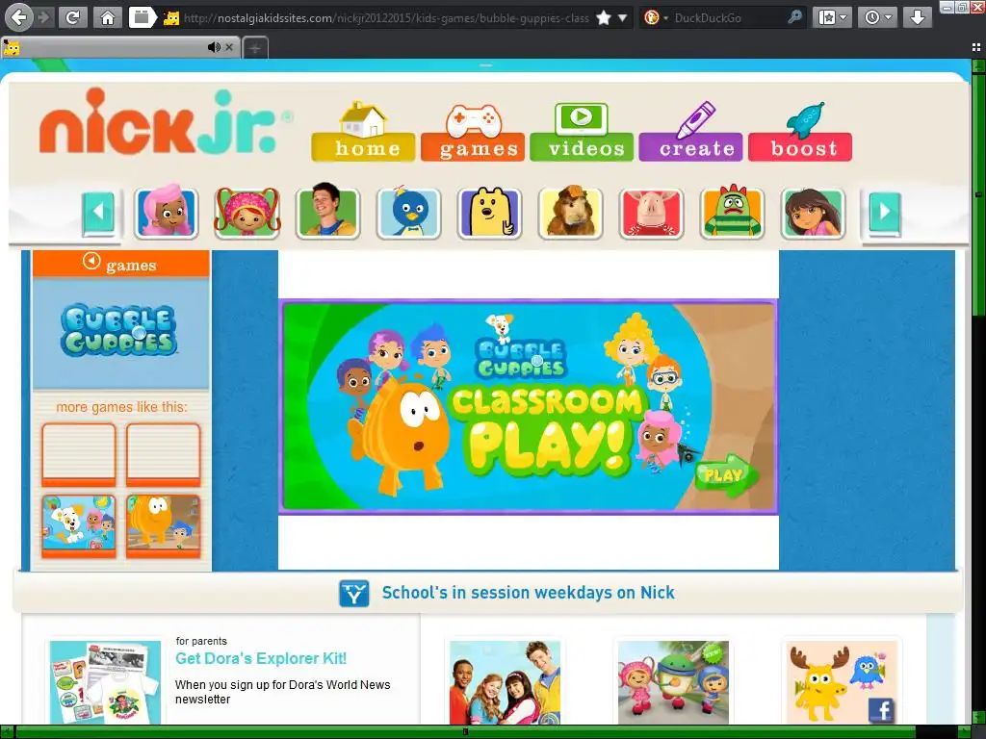Select the Fresh Beat Band guy icon
The image size is (986, 739).
click(327, 213)
